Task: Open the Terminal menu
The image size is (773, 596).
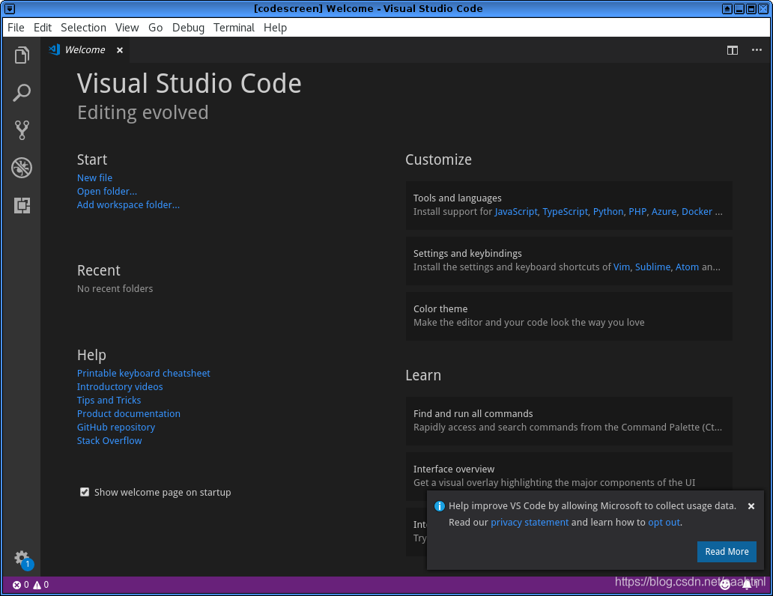Action: 234,28
